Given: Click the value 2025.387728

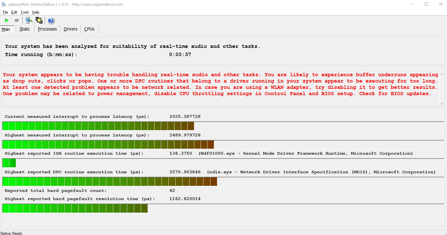Looking at the screenshot, I should pyautogui.click(x=185, y=117).
